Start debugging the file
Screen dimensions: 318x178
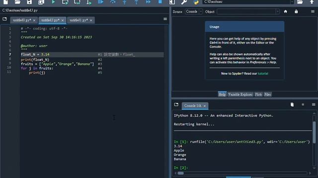[100, 2]
